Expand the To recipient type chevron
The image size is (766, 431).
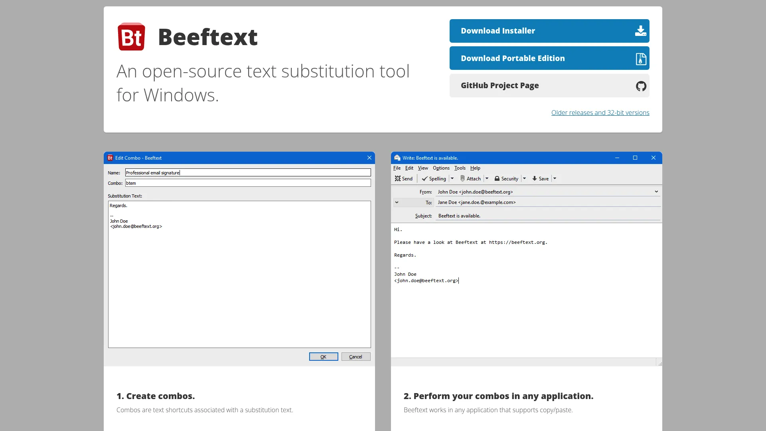[397, 202]
